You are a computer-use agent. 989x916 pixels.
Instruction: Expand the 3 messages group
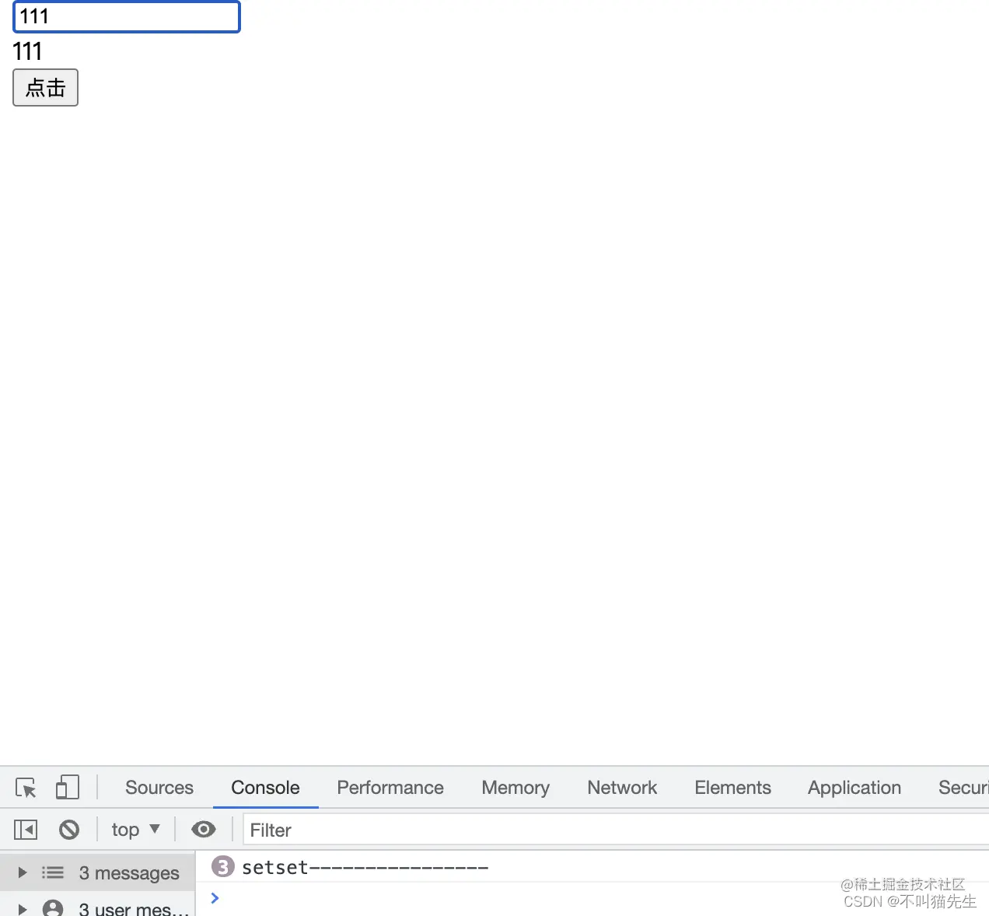(x=23, y=872)
